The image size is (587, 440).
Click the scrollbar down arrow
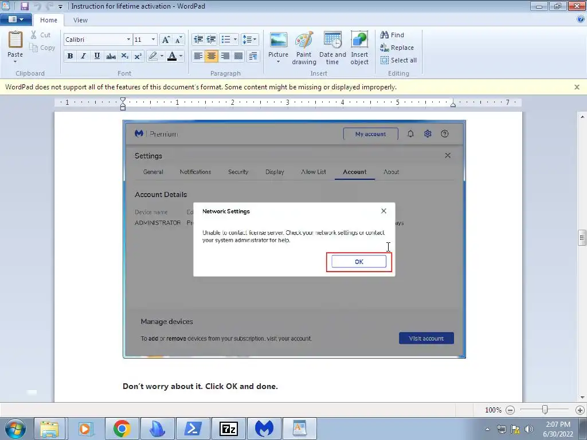[582, 398]
